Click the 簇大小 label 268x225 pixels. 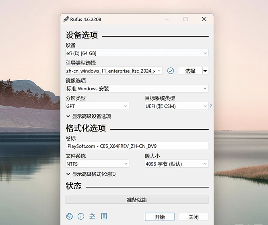pos(152,156)
